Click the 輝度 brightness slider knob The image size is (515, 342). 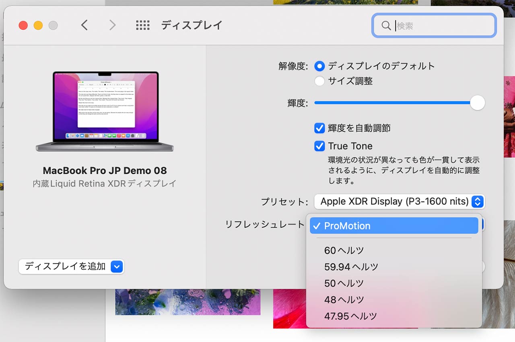coord(477,103)
